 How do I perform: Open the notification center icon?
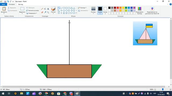168,94
